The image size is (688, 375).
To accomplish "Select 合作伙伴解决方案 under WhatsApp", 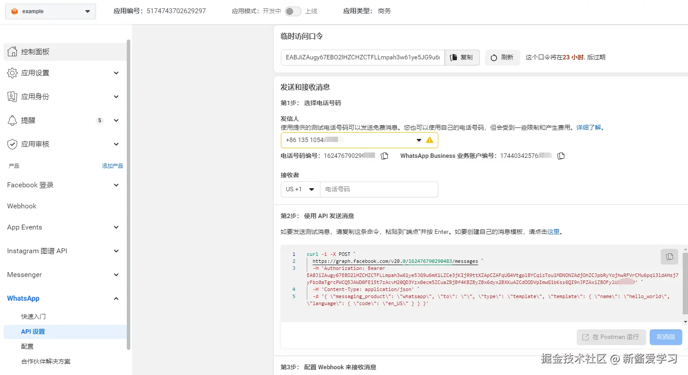I will coord(46,361).
